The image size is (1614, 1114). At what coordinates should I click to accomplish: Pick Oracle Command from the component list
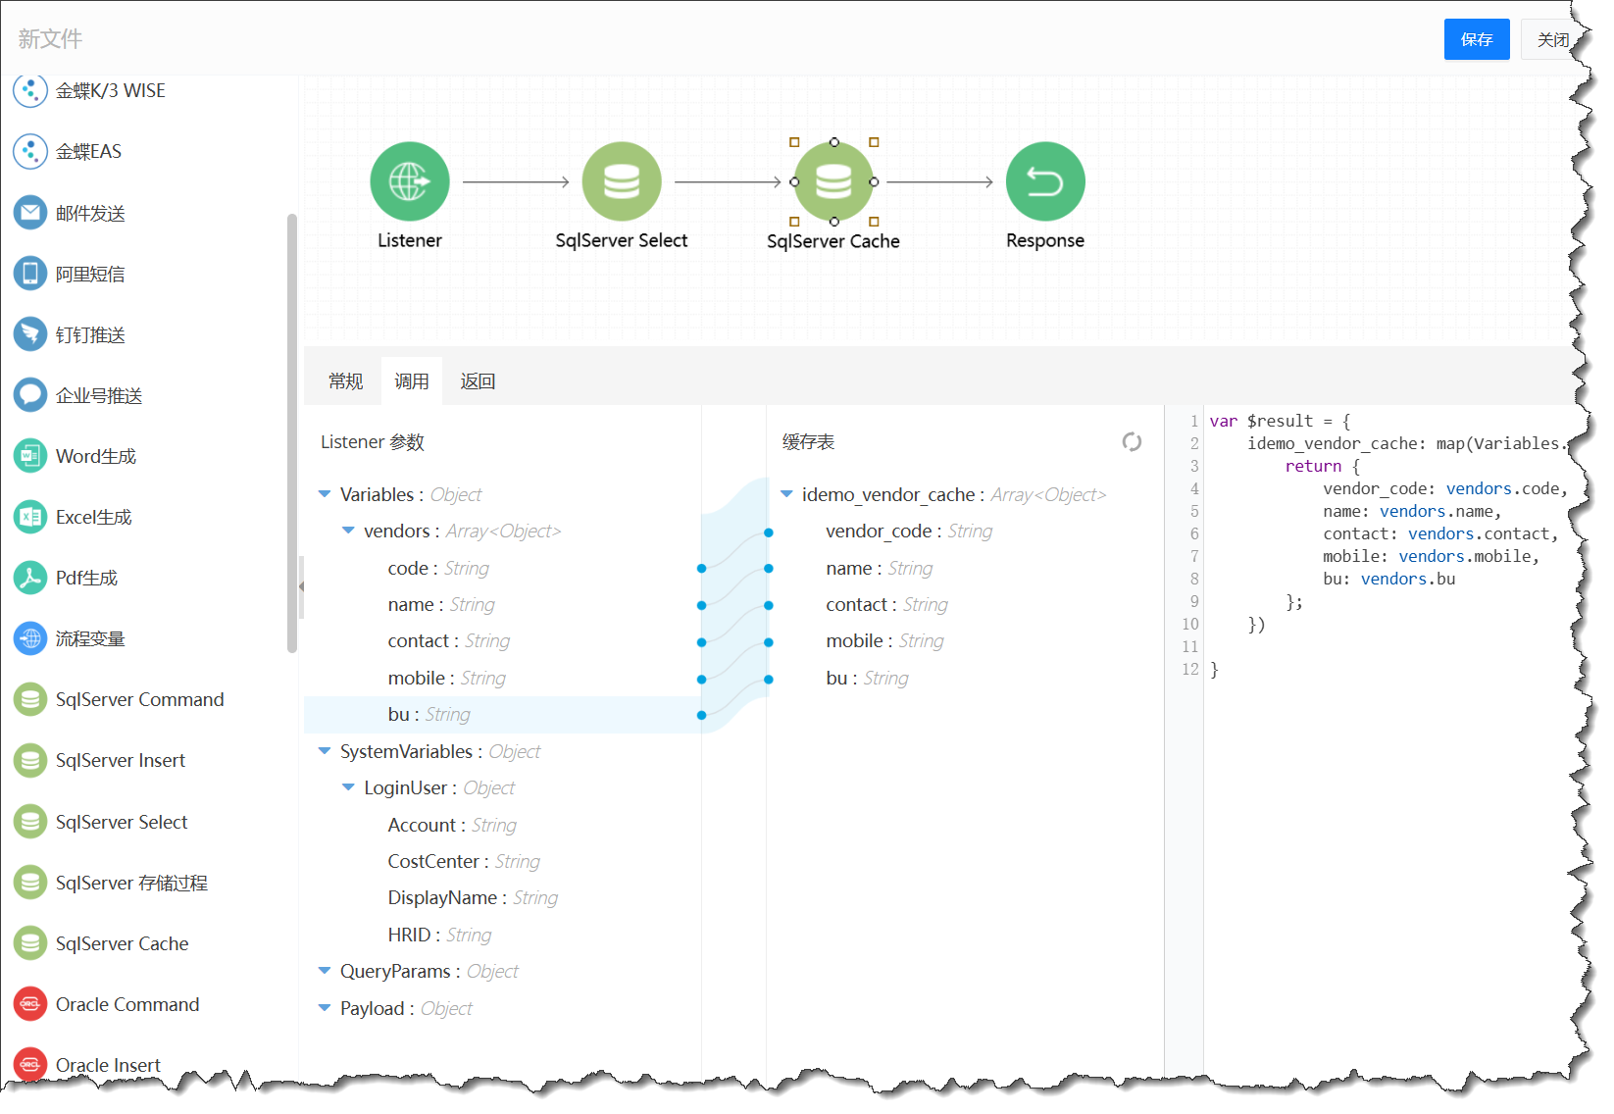pyautogui.click(x=126, y=1004)
